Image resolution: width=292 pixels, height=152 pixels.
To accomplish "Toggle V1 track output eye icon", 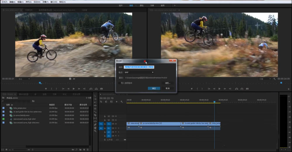I will [x=115, y=124].
